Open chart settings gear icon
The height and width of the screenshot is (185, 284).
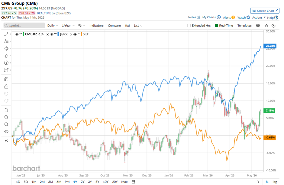(258, 26)
